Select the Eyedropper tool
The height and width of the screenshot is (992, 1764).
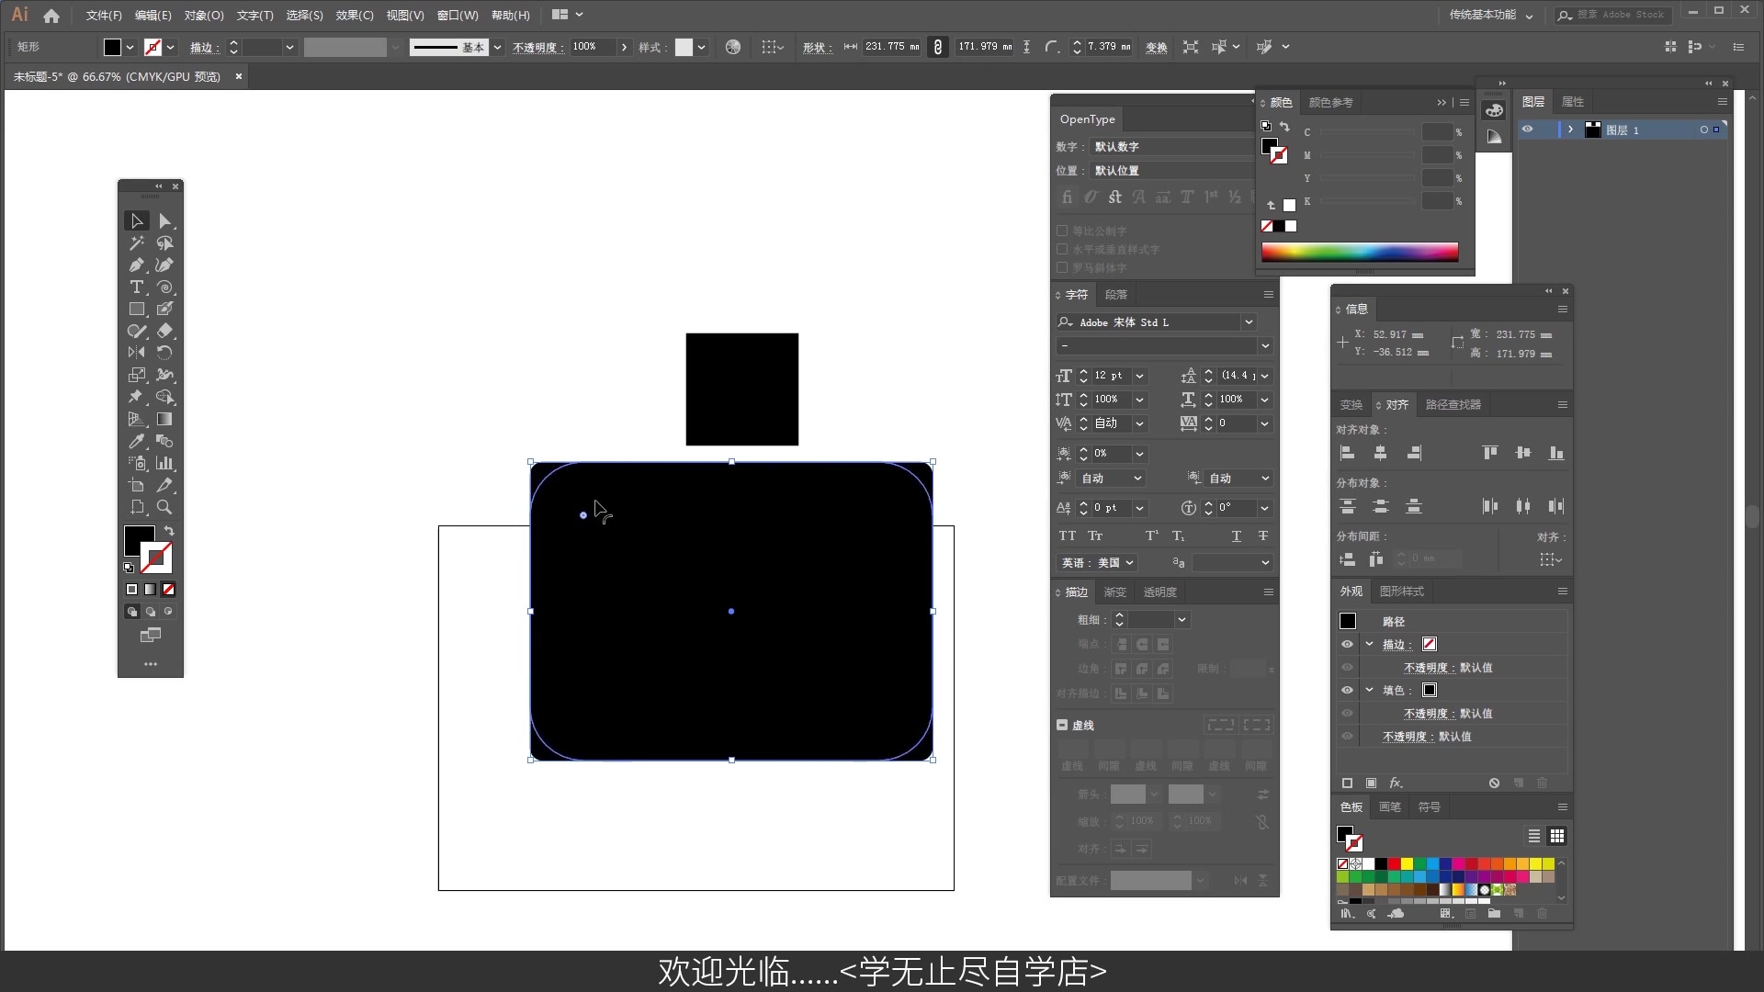136,442
